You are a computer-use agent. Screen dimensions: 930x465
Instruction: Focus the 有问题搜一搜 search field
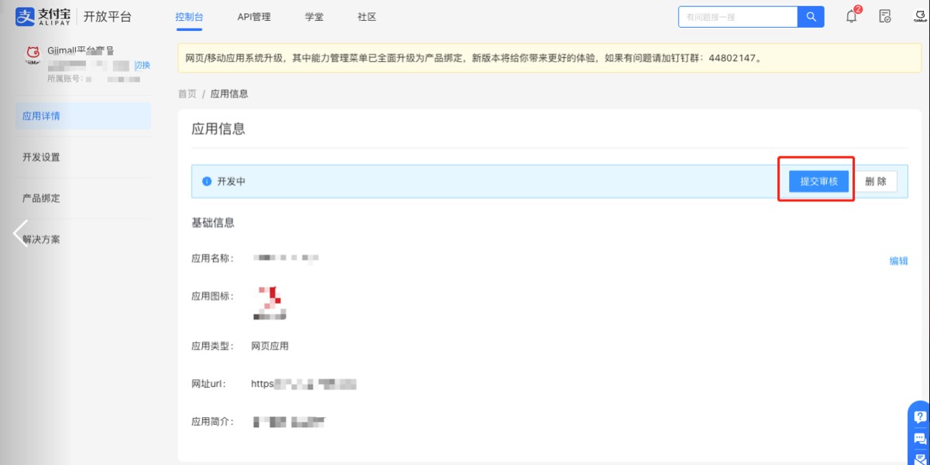(x=736, y=17)
